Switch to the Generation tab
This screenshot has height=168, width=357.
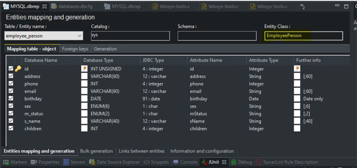[105, 49]
